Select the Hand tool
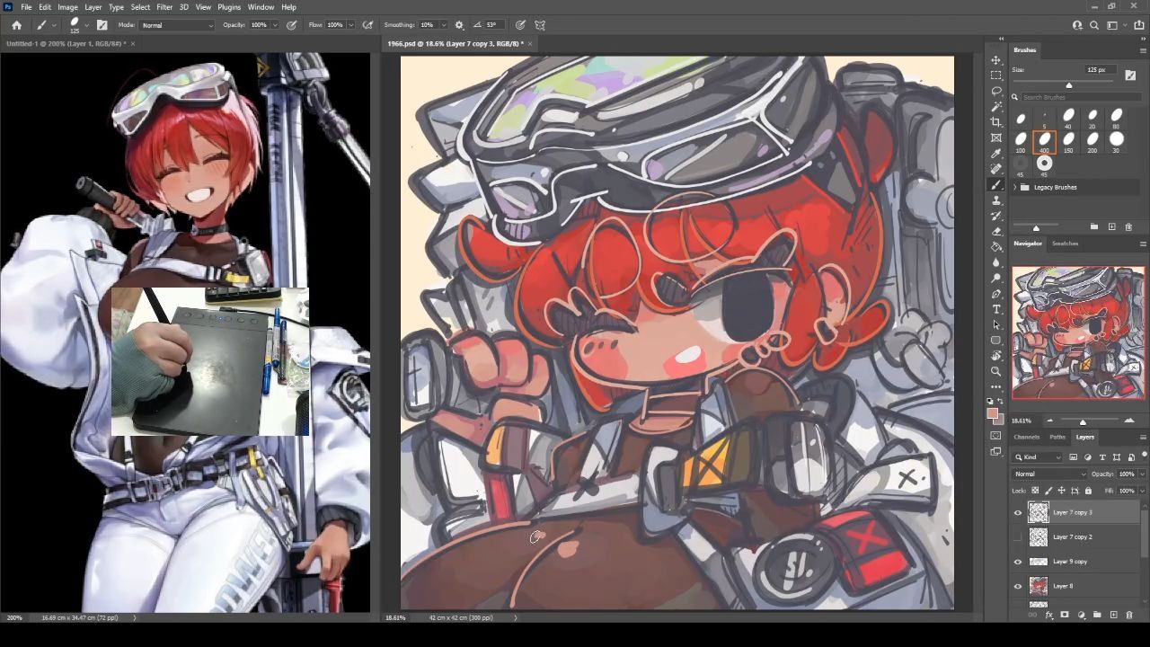1150x647 pixels. (995, 356)
